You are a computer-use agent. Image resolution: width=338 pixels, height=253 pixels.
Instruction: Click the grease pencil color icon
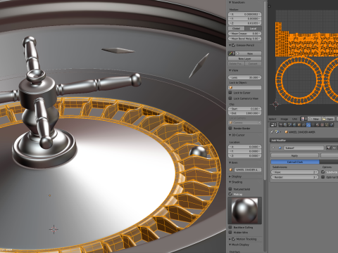(231, 53)
